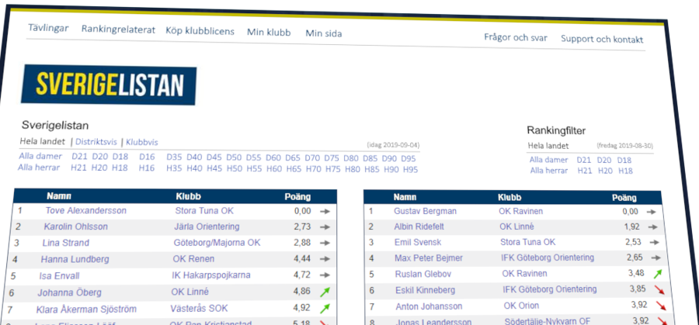Open club OK Orion
The width and height of the screenshot is (699, 325).
522,306
